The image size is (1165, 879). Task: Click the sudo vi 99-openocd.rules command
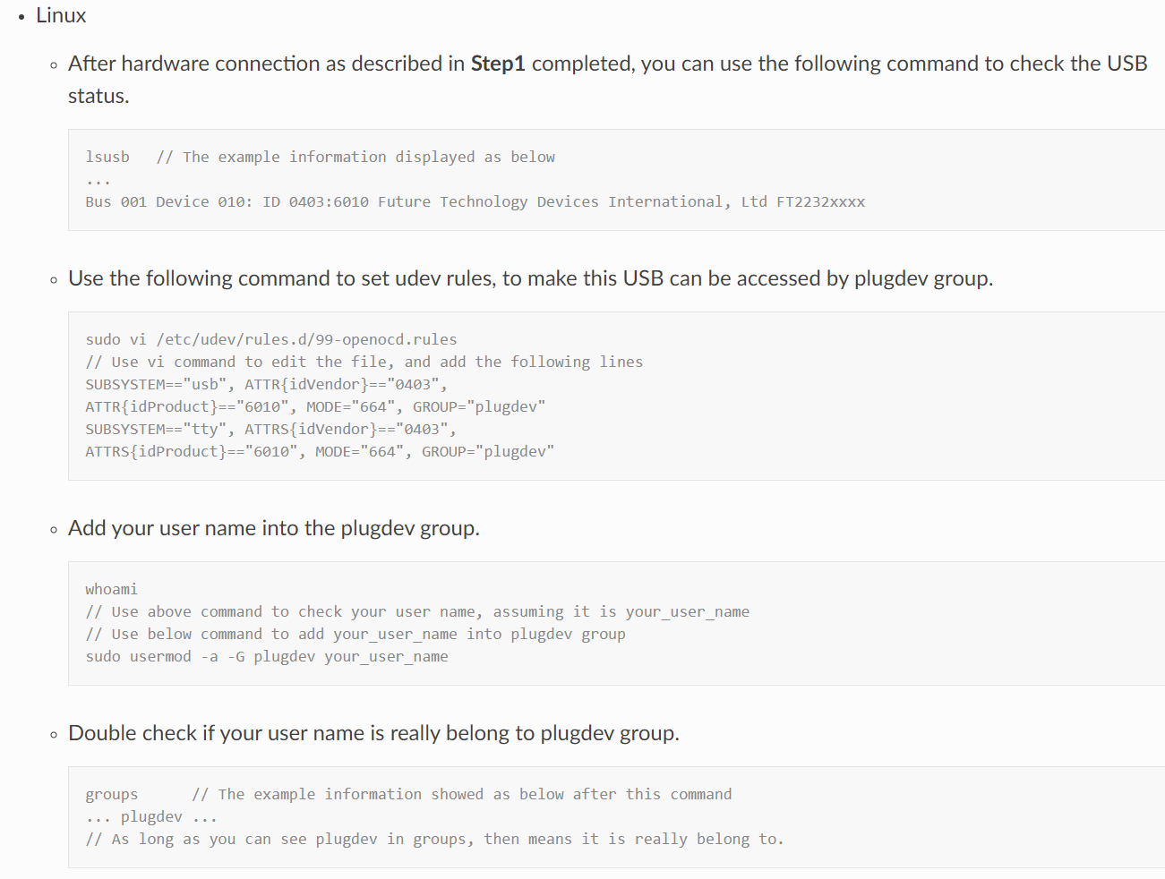click(271, 339)
